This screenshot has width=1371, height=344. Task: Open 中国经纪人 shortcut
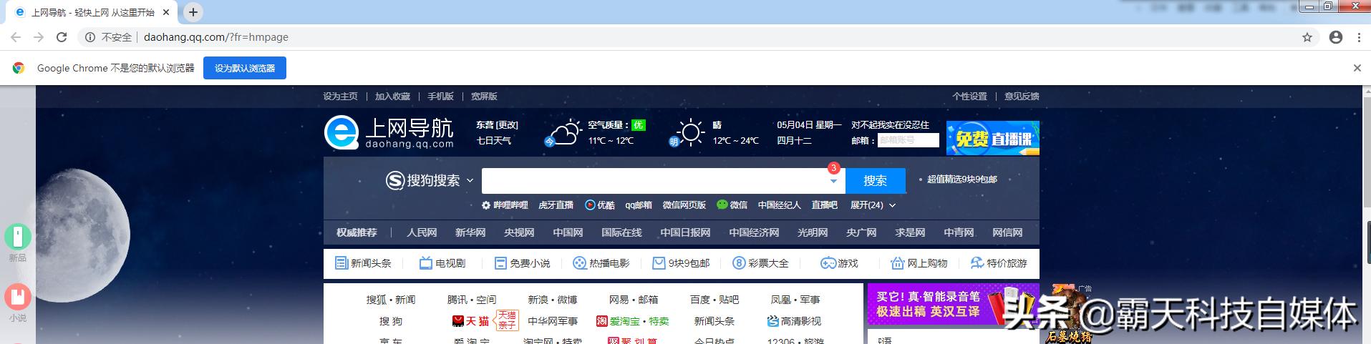779,205
